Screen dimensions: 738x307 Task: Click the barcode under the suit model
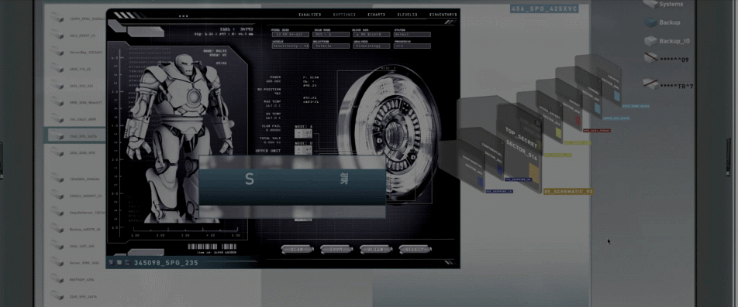coord(212,247)
